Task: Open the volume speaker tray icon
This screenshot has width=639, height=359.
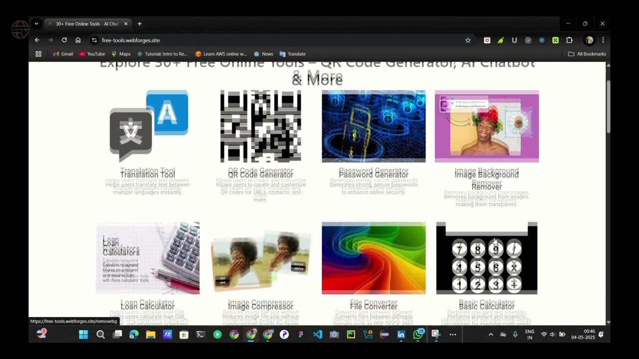Action: coord(553,335)
